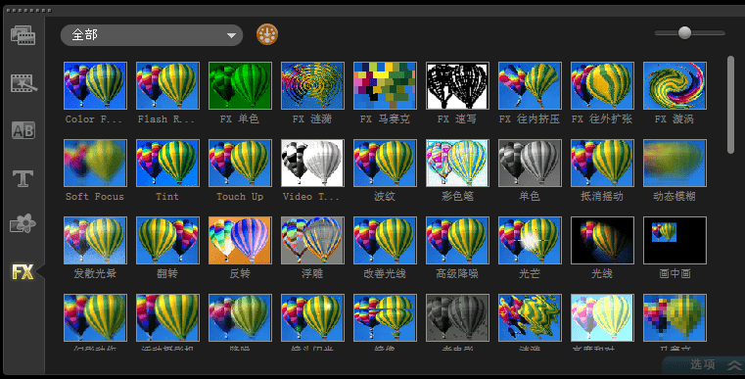
Task: Choose the 动态模糊 motion blur filter
Action: pos(675,164)
